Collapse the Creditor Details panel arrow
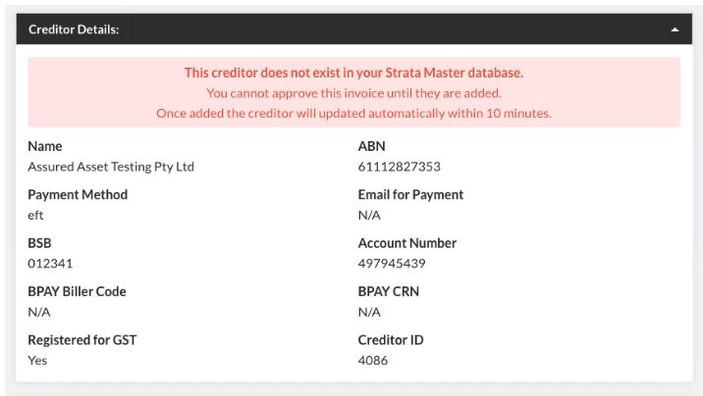The width and height of the screenshot is (703, 396). [675, 29]
